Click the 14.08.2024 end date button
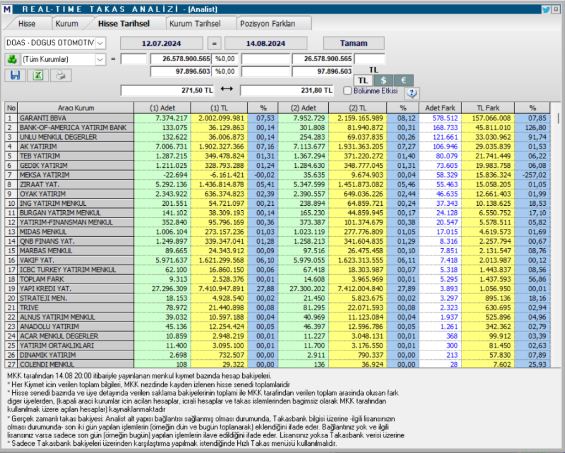This screenshot has height=453, width=565. coord(265,43)
